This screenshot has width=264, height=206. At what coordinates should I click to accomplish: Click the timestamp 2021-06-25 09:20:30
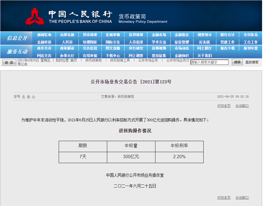click(233, 97)
